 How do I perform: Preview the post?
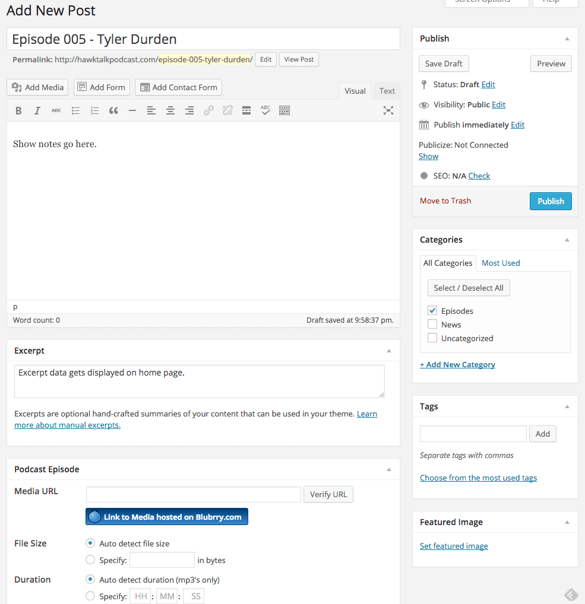coord(551,63)
